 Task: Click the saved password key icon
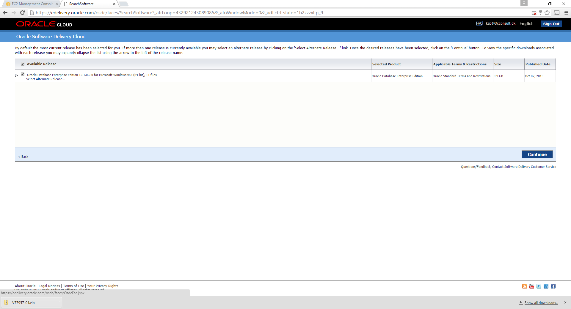point(541,12)
